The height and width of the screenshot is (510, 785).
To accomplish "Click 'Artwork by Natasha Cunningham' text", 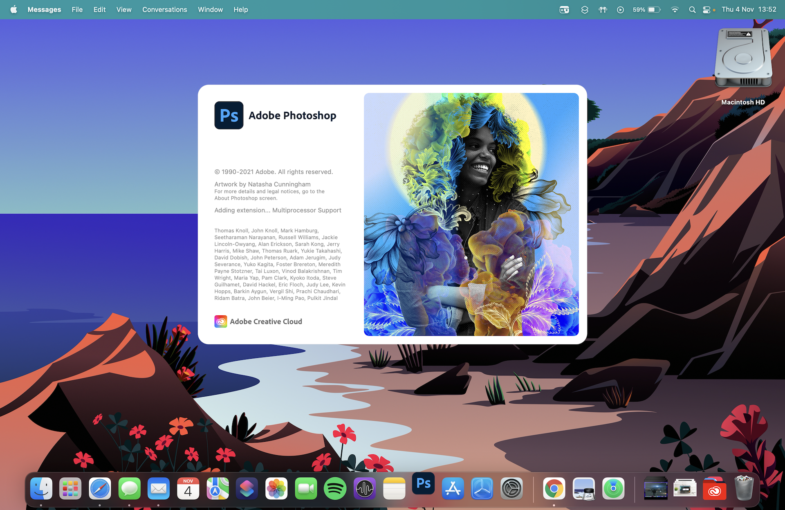I will coord(262,184).
